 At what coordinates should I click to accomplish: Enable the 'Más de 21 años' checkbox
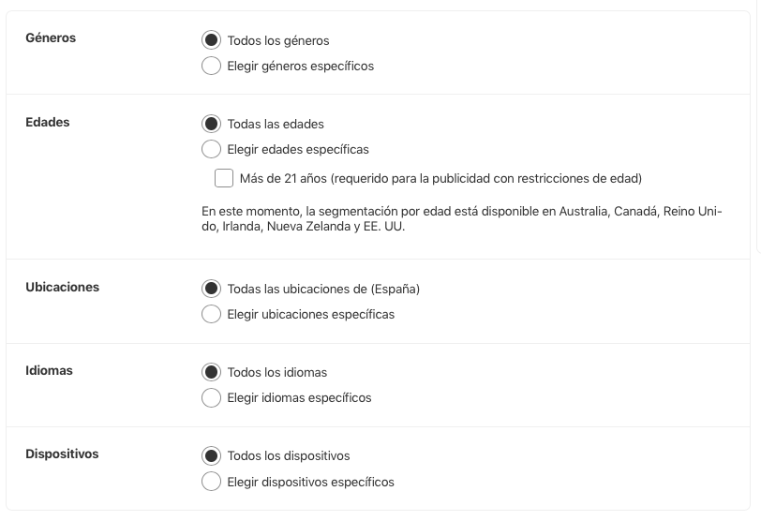click(224, 178)
